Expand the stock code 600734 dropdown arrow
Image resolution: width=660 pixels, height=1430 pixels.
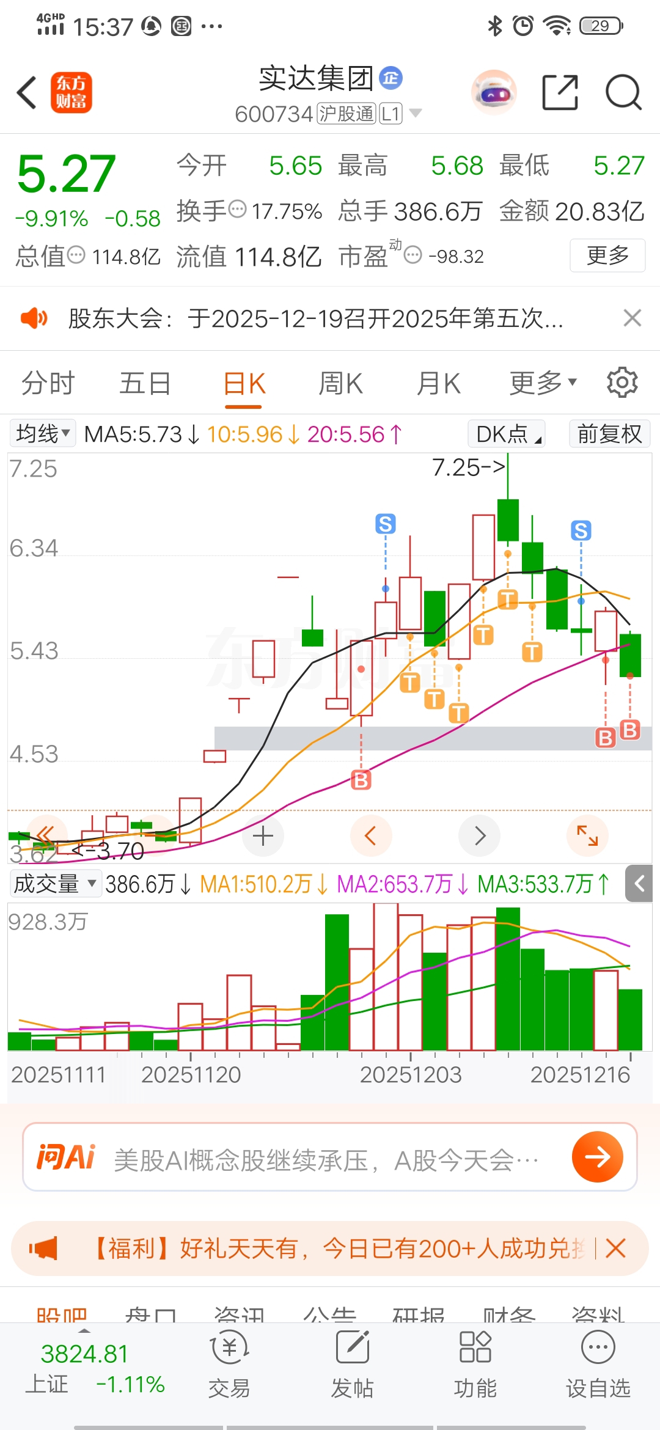pyautogui.click(x=416, y=113)
